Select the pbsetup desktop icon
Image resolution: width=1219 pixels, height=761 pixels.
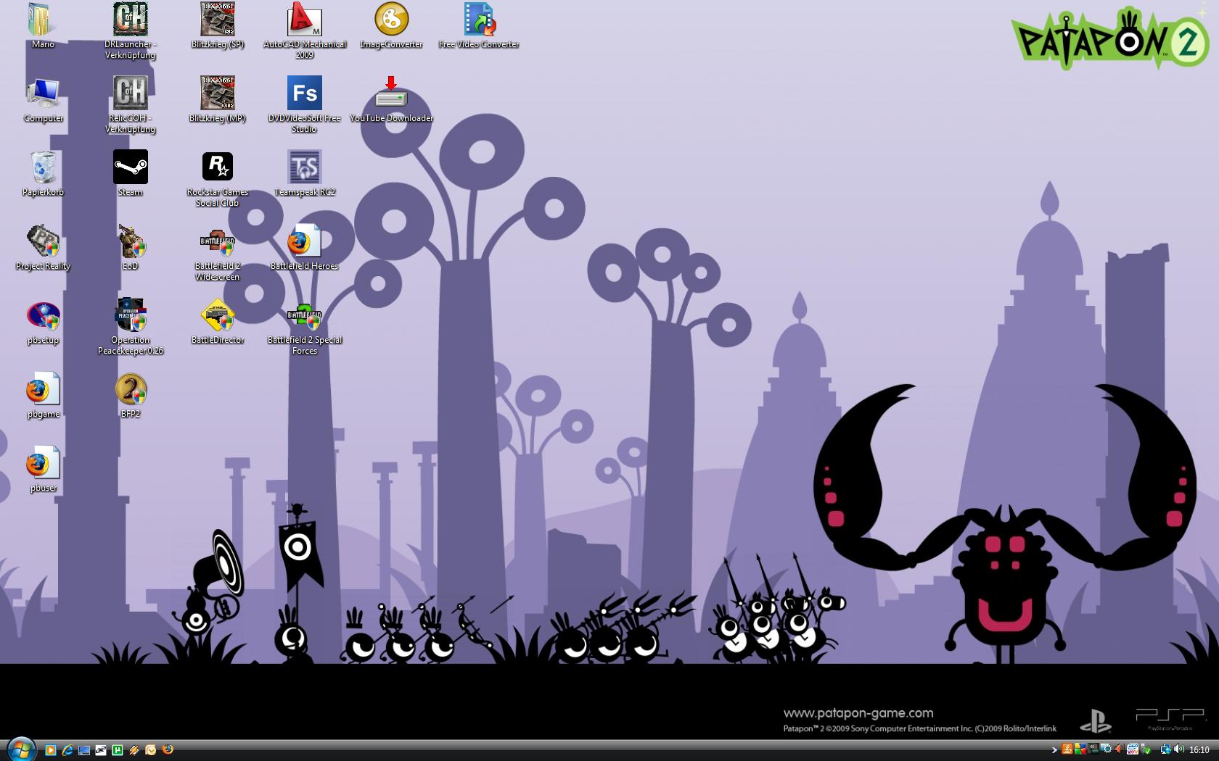point(43,322)
